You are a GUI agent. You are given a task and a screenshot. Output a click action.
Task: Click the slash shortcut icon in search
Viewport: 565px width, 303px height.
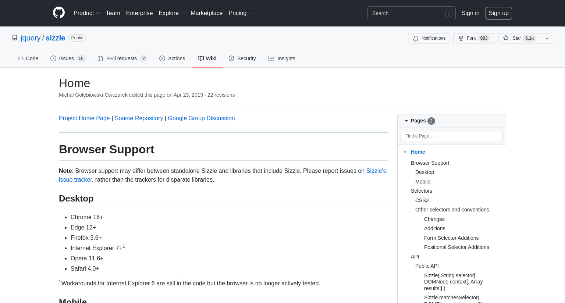coord(449,13)
